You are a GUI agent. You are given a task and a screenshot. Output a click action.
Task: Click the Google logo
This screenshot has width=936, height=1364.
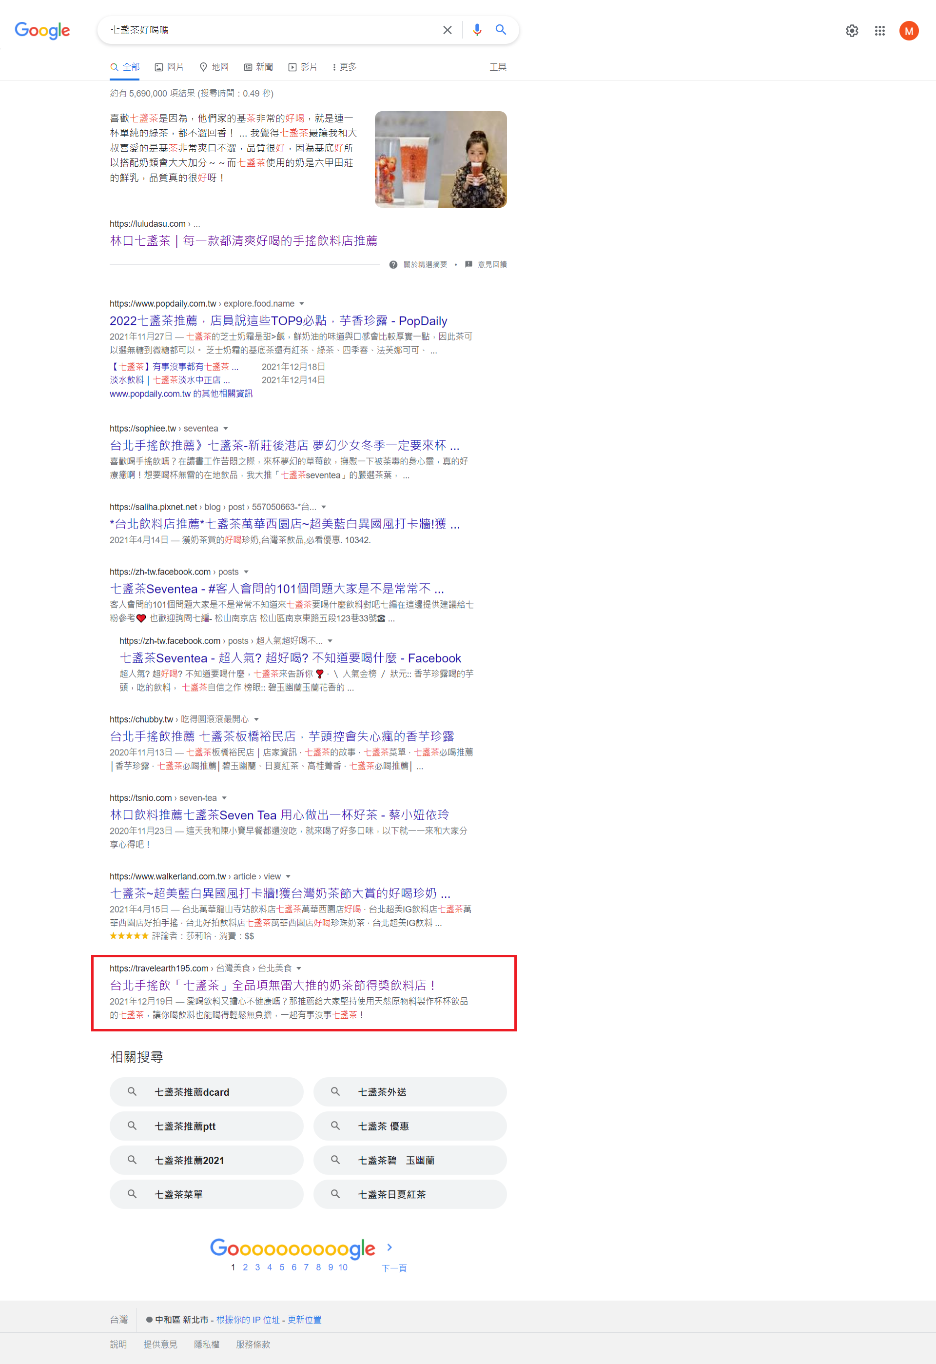[42, 30]
